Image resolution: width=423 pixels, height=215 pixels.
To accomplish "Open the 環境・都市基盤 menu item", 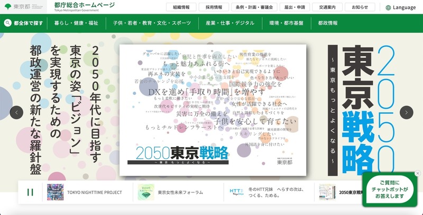I will pyautogui.click(x=287, y=24).
